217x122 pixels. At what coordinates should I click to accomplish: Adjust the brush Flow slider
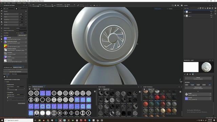(x=49, y=6)
